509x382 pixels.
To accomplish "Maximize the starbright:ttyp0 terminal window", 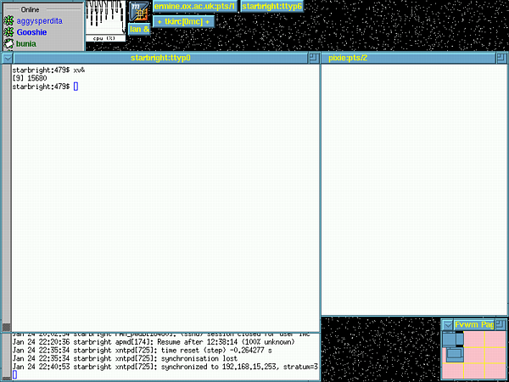I will tap(312, 59).
